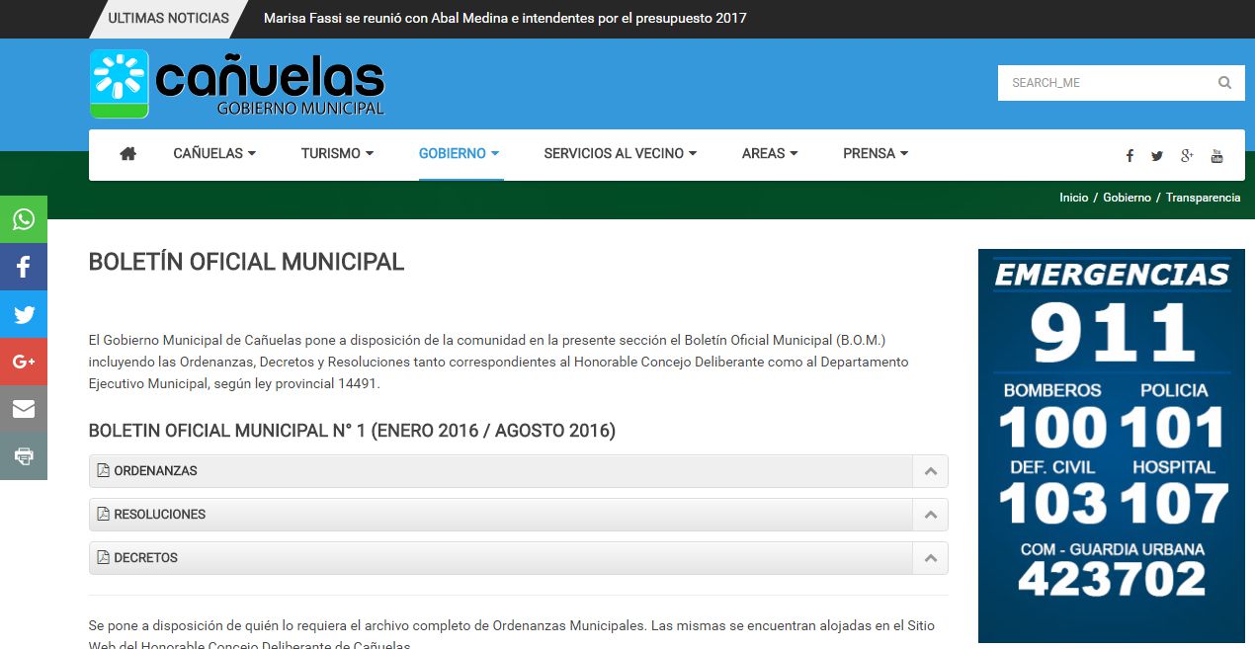Toggle the Resoluciones accordion chevron
Screen dimensions: 1255x649
click(x=930, y=515)
